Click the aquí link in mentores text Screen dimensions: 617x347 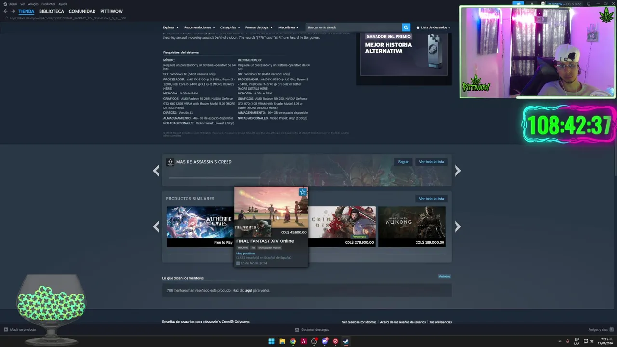(x=249, y=290)
